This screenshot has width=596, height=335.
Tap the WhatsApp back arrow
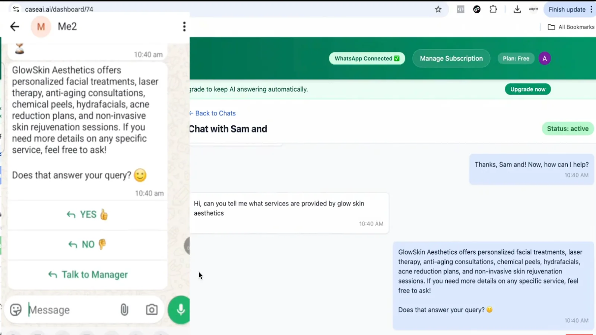coord(15,26)
